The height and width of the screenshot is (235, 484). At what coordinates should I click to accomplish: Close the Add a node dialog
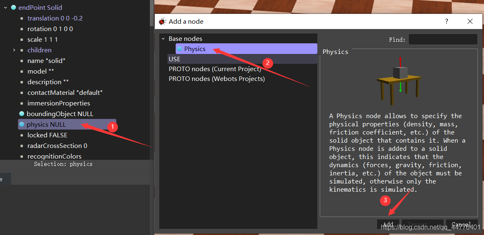pyautogui.click(x=470, y=21)
